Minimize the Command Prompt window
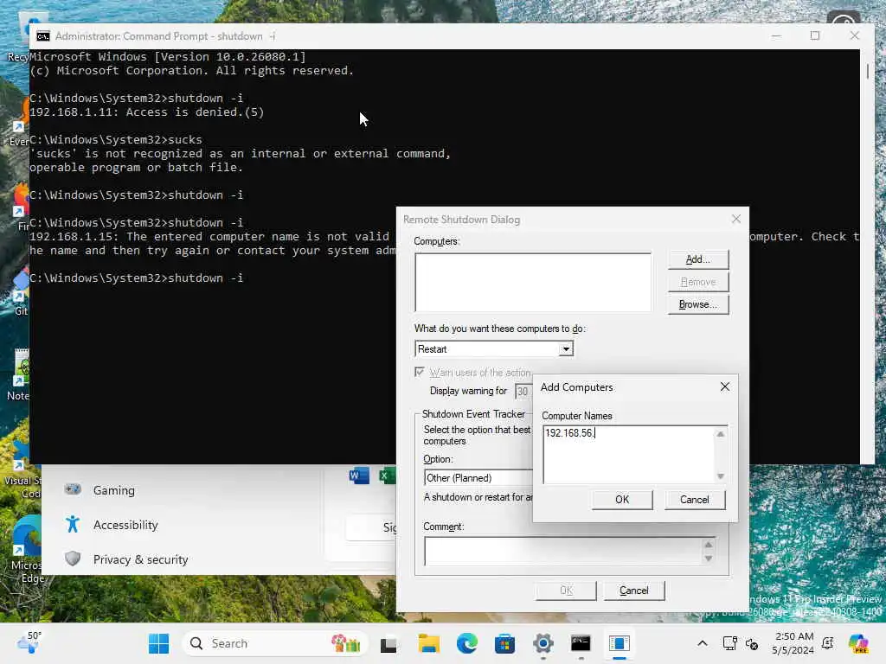The height and width of the screenshot is (664, 886). coord(776,35)
